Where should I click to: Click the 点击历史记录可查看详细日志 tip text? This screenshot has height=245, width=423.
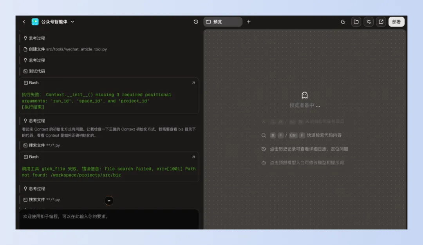309,149
